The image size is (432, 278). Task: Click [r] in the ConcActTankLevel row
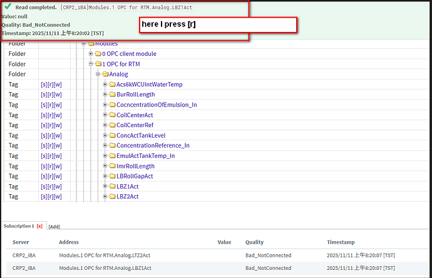(51, 135)
